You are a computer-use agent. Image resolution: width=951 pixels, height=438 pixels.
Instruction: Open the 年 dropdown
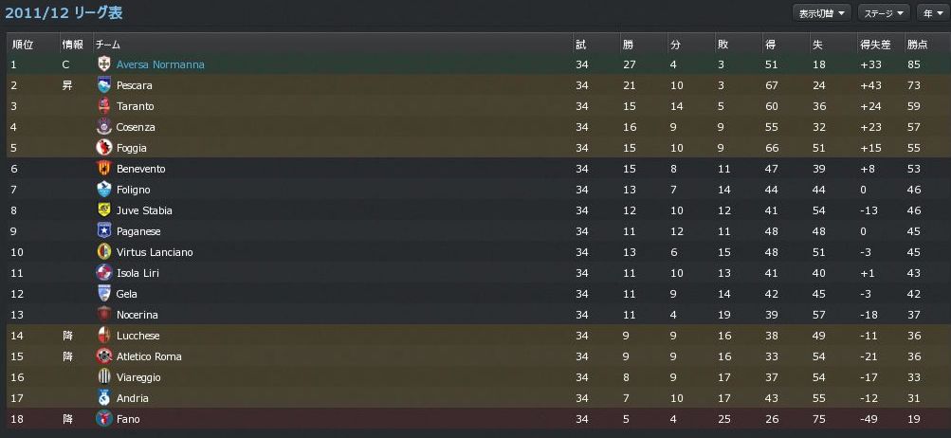pos(928,13)
